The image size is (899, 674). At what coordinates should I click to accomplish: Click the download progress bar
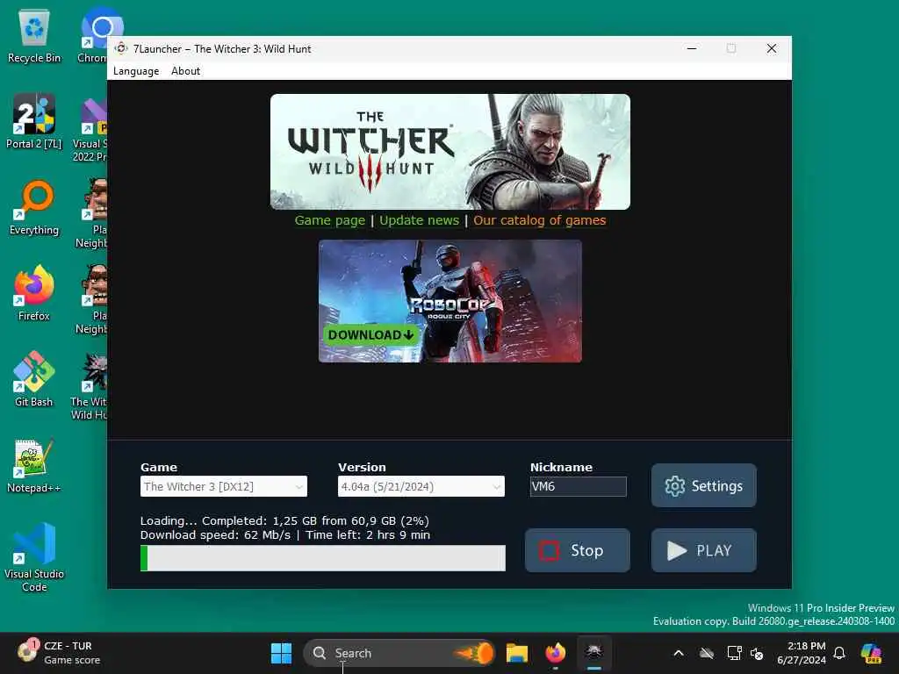tap(323, 558)
